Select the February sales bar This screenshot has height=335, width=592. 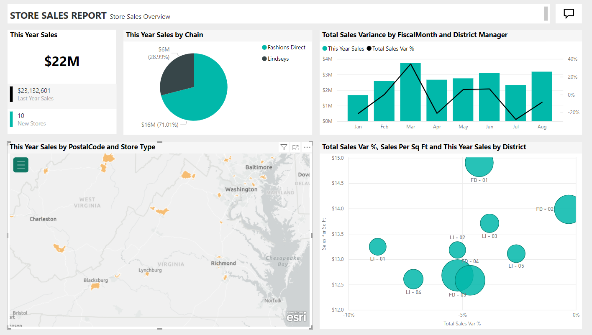coord(384,101)
